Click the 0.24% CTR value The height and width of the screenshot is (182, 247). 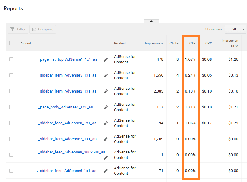coord(190,75)
